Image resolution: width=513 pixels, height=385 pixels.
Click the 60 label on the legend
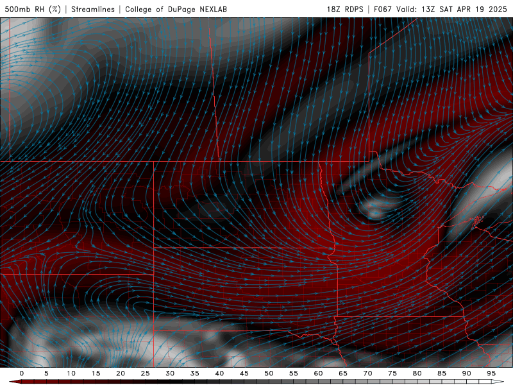tap(318, 373)
